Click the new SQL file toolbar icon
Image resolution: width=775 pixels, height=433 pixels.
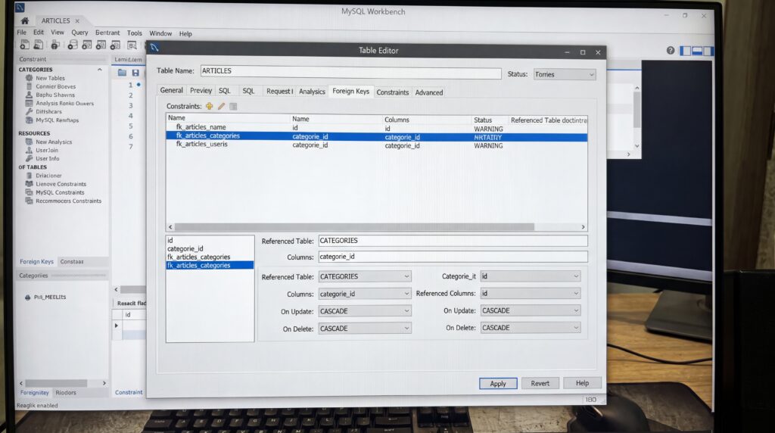pyautogui.click(x=24, y=45)
